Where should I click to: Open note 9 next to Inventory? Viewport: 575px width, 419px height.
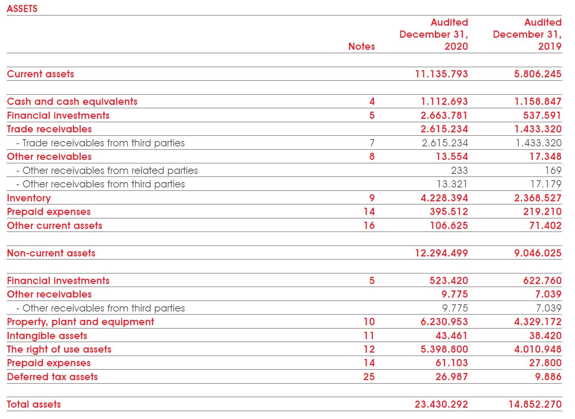click(x=372, y=198)
